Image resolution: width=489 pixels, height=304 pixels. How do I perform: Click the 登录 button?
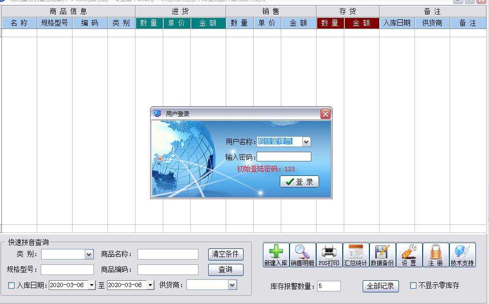tap(299, 182)
